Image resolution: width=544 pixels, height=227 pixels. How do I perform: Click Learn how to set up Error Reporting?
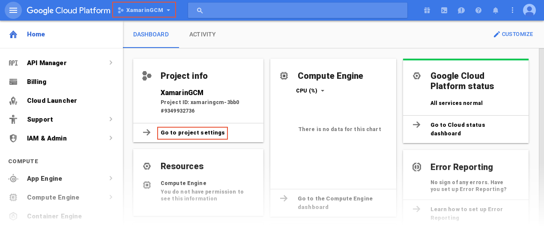click(466, 213)
